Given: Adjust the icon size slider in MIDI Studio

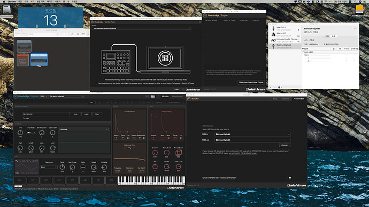Looking at the screenshot, I should [21, 34].
